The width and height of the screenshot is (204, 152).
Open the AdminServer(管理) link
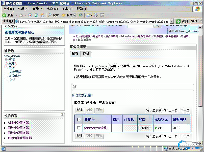coord(96,128)
